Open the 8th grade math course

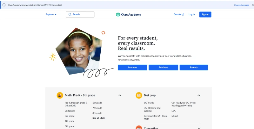(97, 113)
